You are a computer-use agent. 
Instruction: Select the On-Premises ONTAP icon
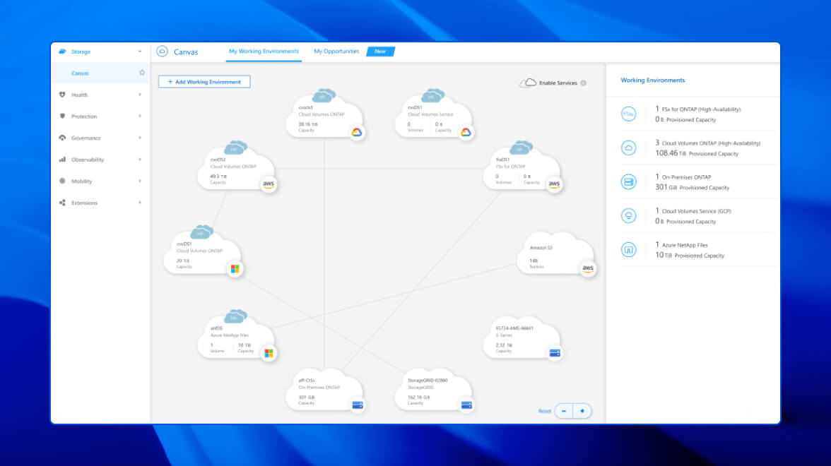coord(628,181)
